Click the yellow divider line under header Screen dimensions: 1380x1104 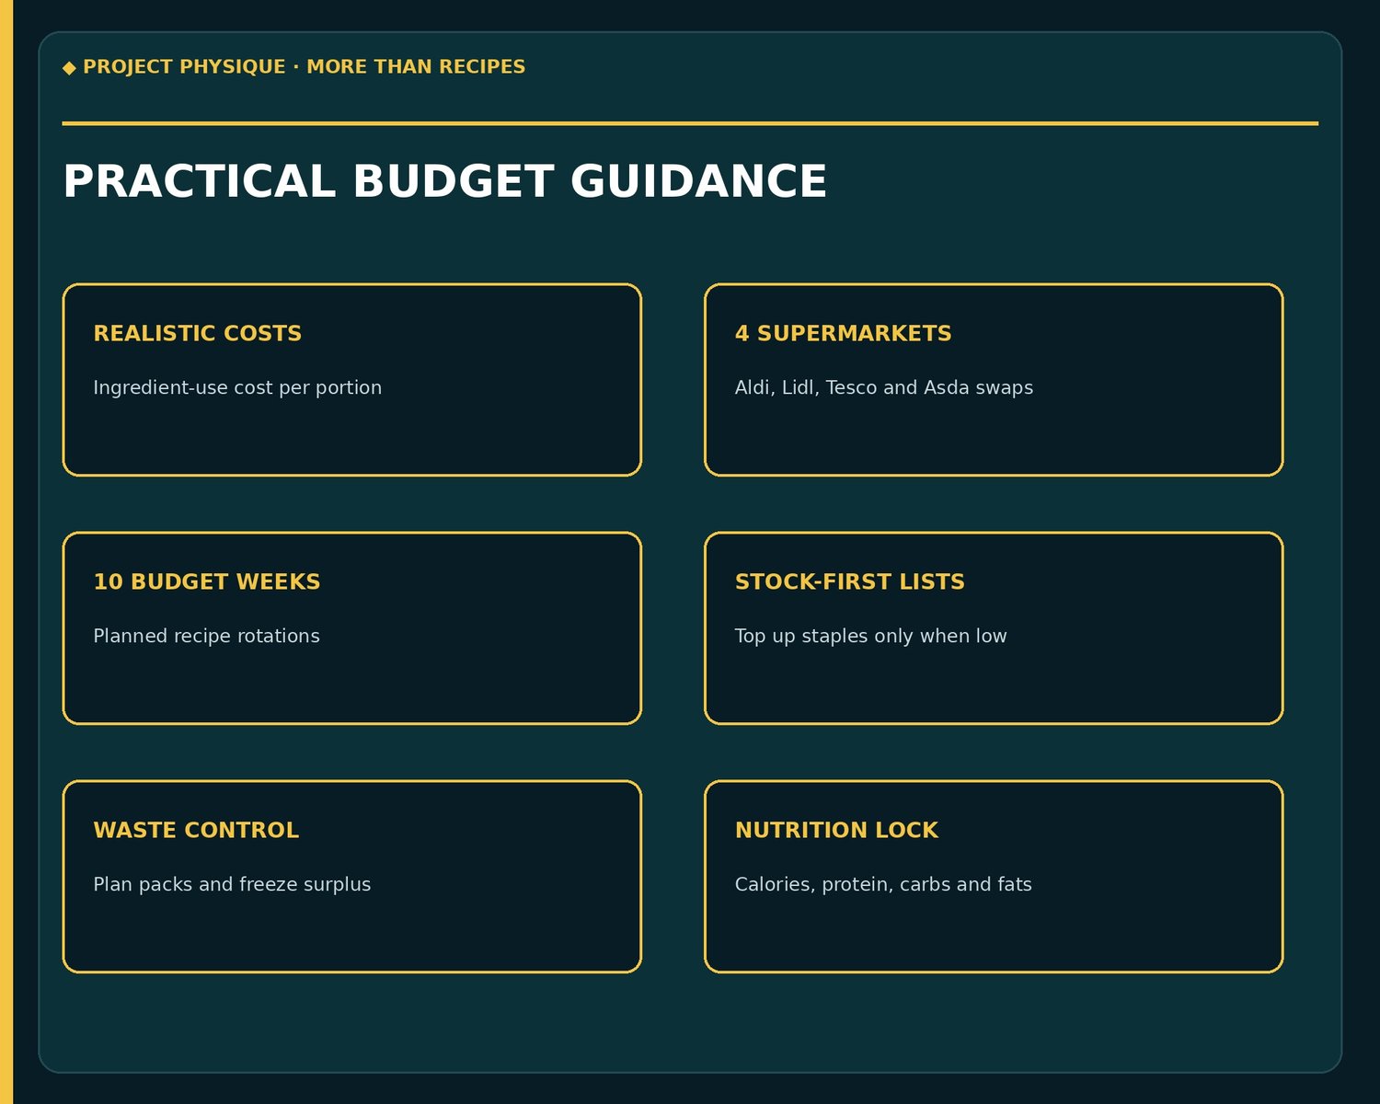pyautogui.click(x=690, y=122)
